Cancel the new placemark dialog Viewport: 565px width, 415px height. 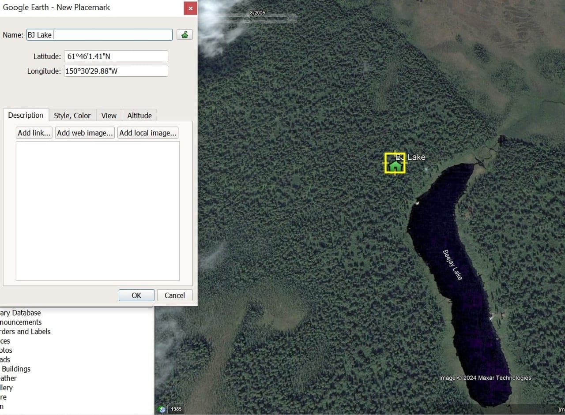[175, 295]
